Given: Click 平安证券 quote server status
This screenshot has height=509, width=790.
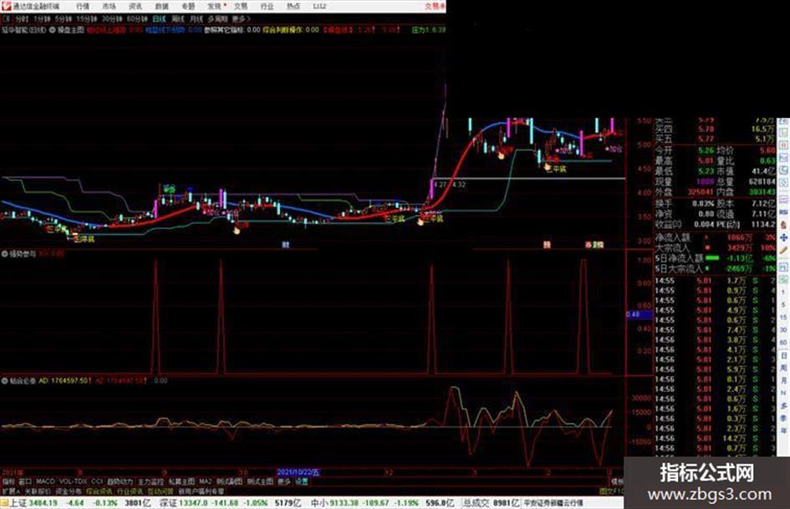Looking at the screenshot, I should click(553, 503).
